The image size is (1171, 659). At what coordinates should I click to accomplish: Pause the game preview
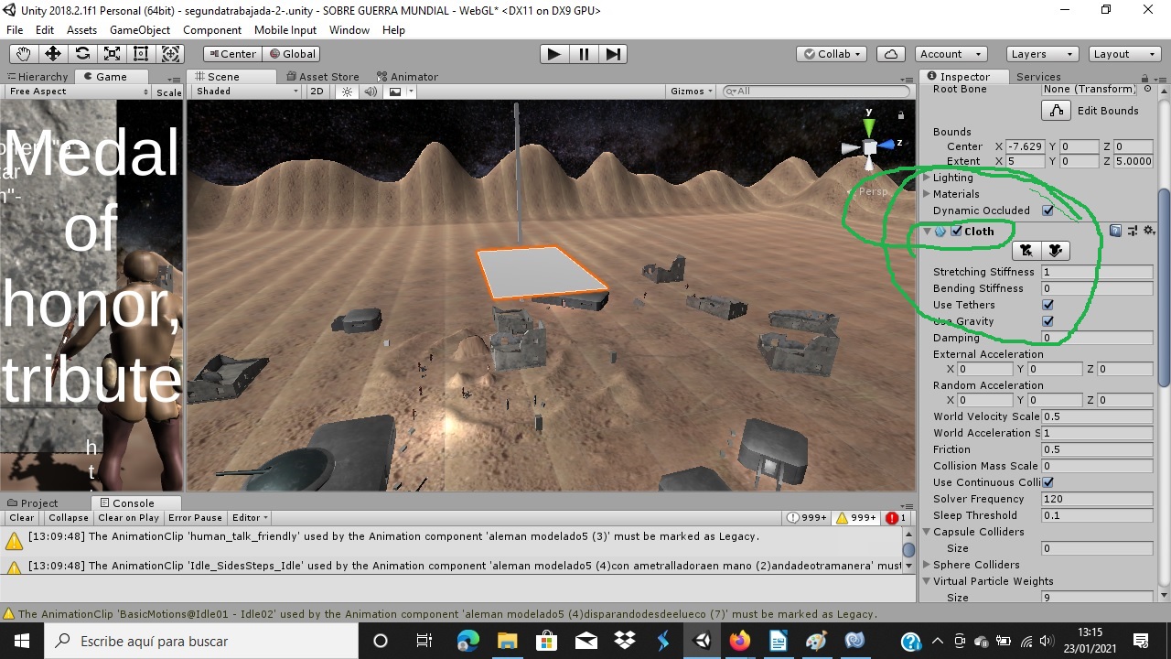click(x=584, y=54)
